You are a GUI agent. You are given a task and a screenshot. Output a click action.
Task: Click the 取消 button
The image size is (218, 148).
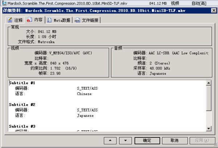click(x=175, y=140)
